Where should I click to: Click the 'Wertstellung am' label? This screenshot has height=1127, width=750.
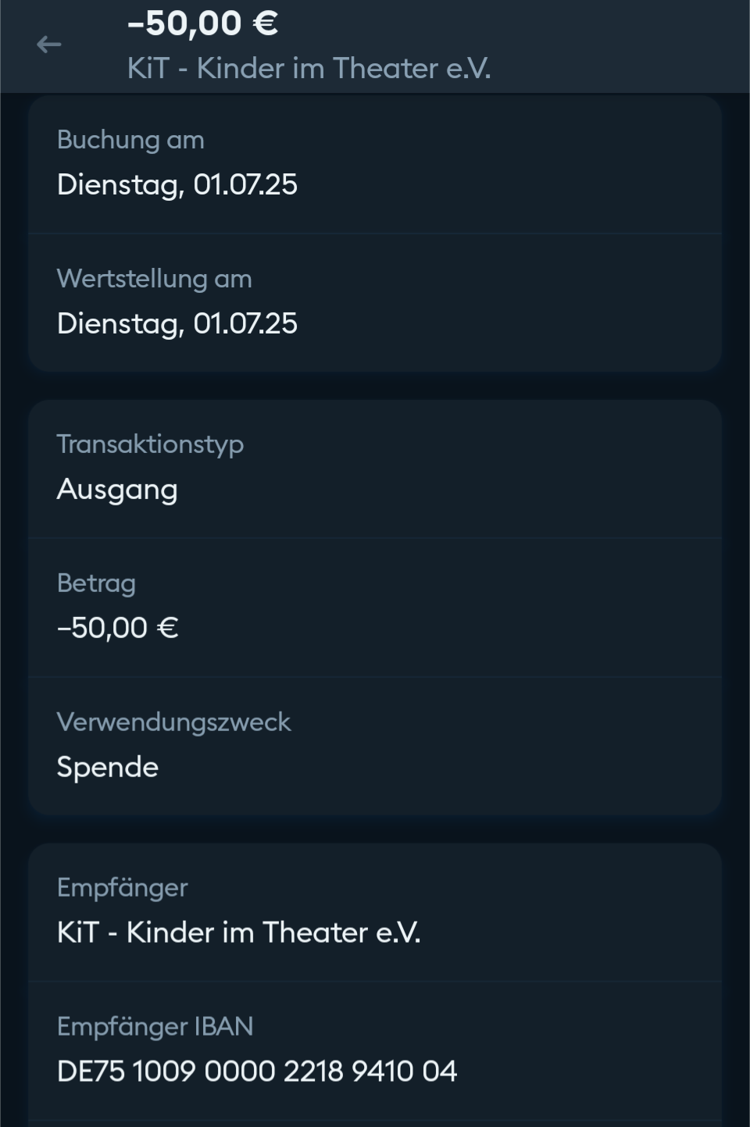coord(154,279)
